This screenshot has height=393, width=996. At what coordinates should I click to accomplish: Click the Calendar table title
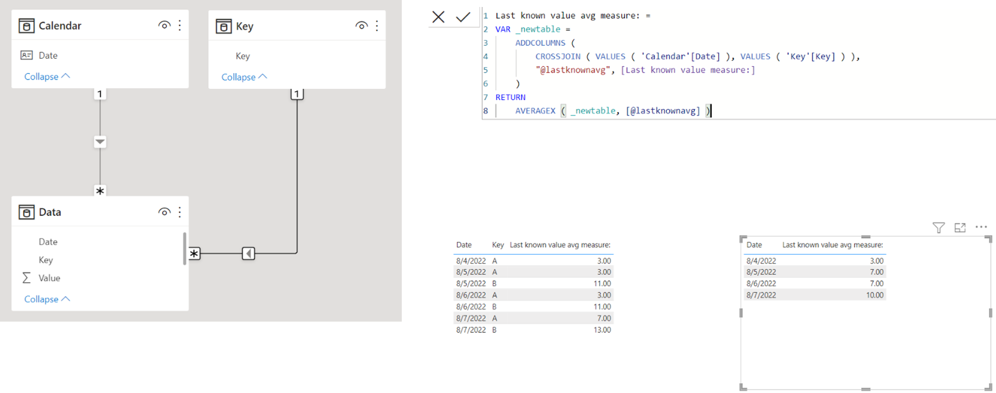[60, 26]
